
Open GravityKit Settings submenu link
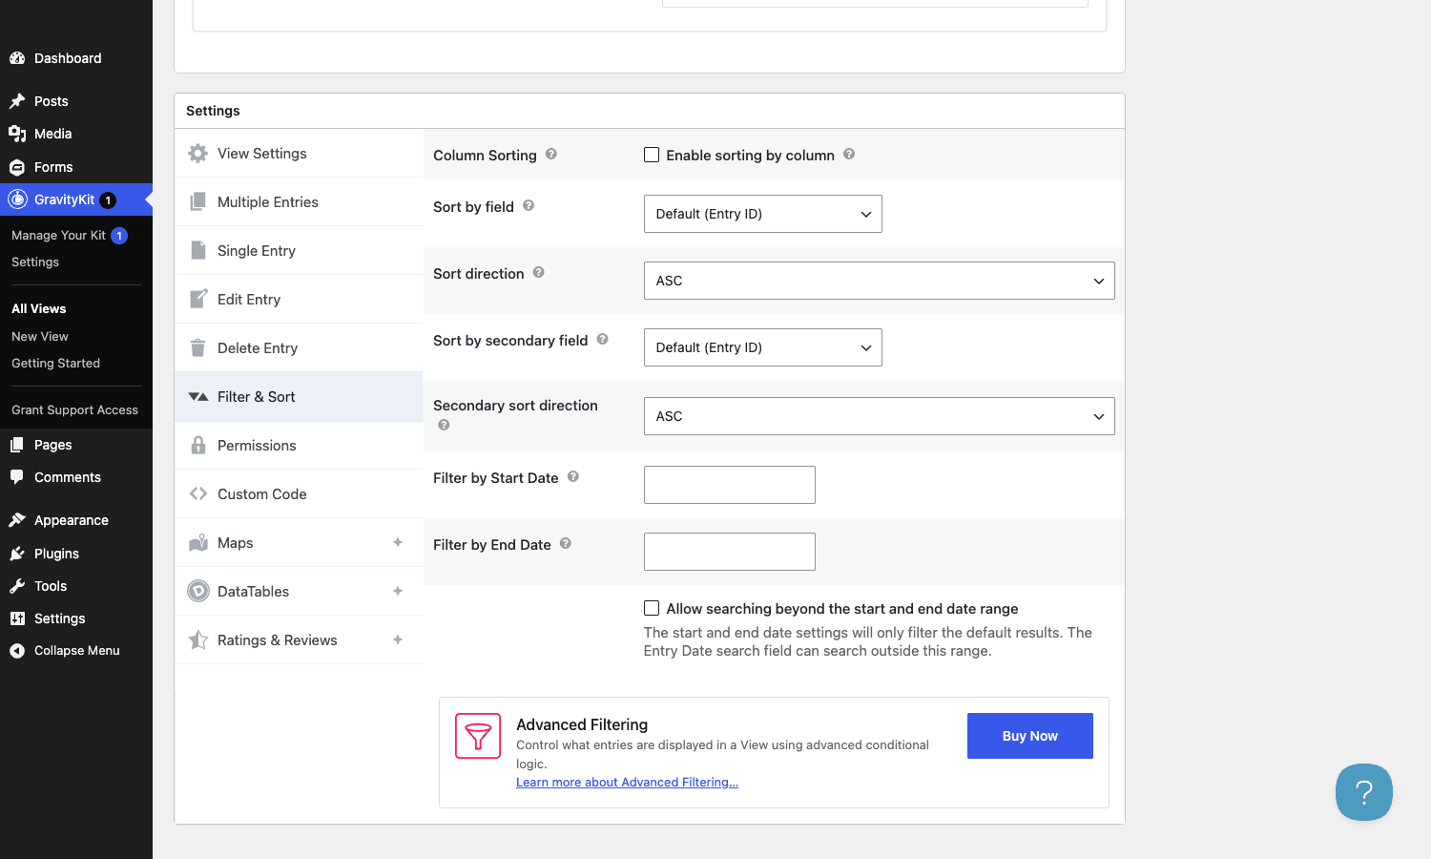pos(35,262)
